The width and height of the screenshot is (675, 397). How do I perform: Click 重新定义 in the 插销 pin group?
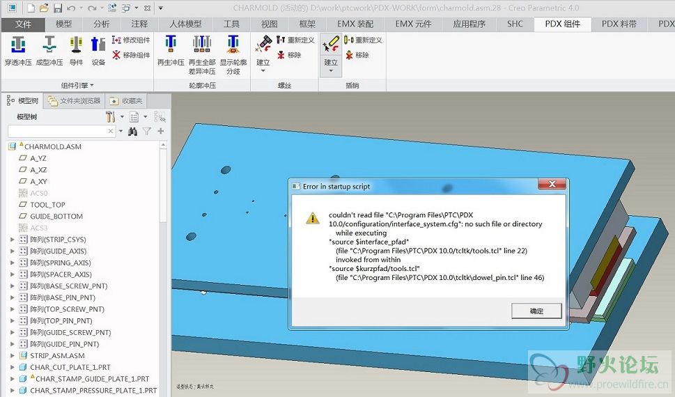pyautogui.click(x=364, y=40)
